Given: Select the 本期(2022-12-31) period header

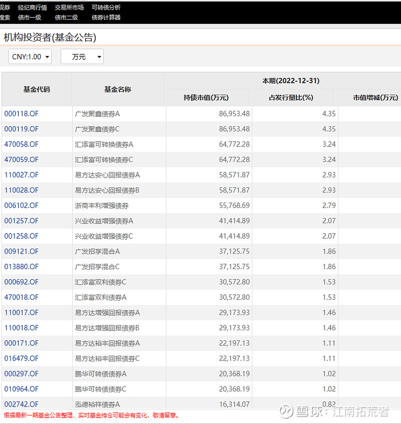Looking at the screenshot, I should tap(291, 81).
